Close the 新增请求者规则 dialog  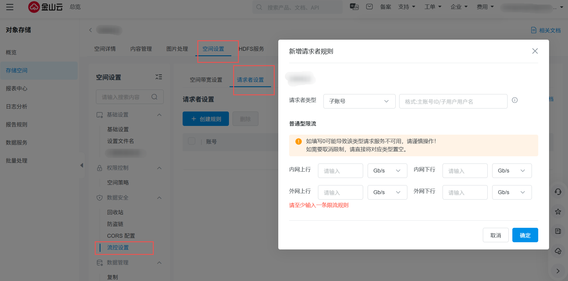[535, 51]
